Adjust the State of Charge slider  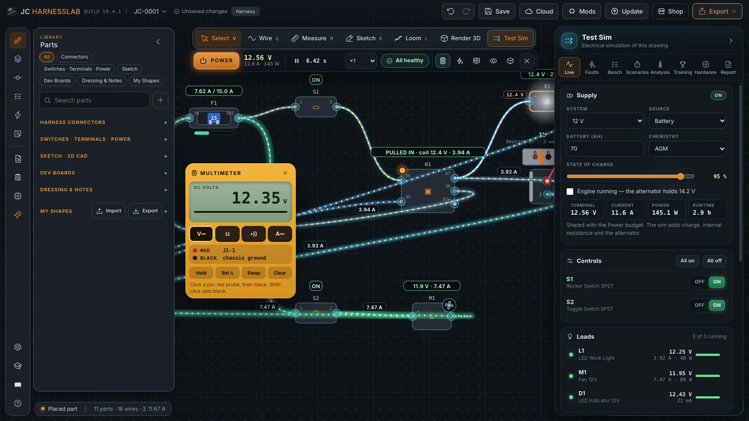[x=630, y=176]
